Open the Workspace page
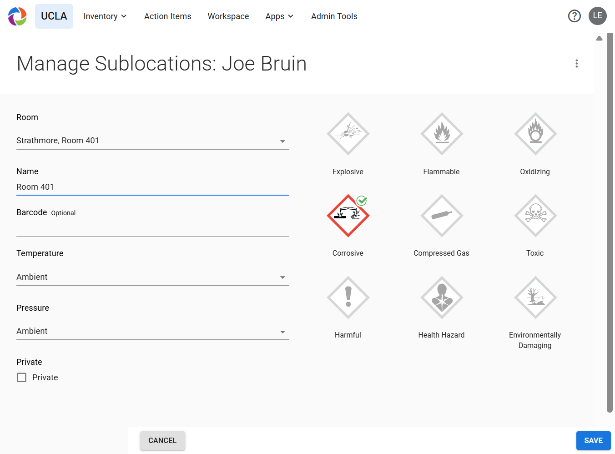The height and width of the screenshot is (454, 615). click(228, 16)
